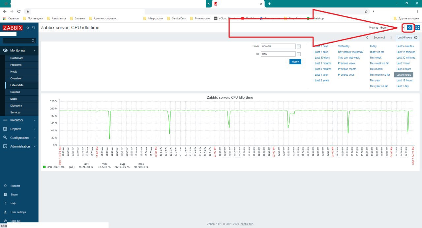Bookmark this page with address bar star

tap(366, 11)
